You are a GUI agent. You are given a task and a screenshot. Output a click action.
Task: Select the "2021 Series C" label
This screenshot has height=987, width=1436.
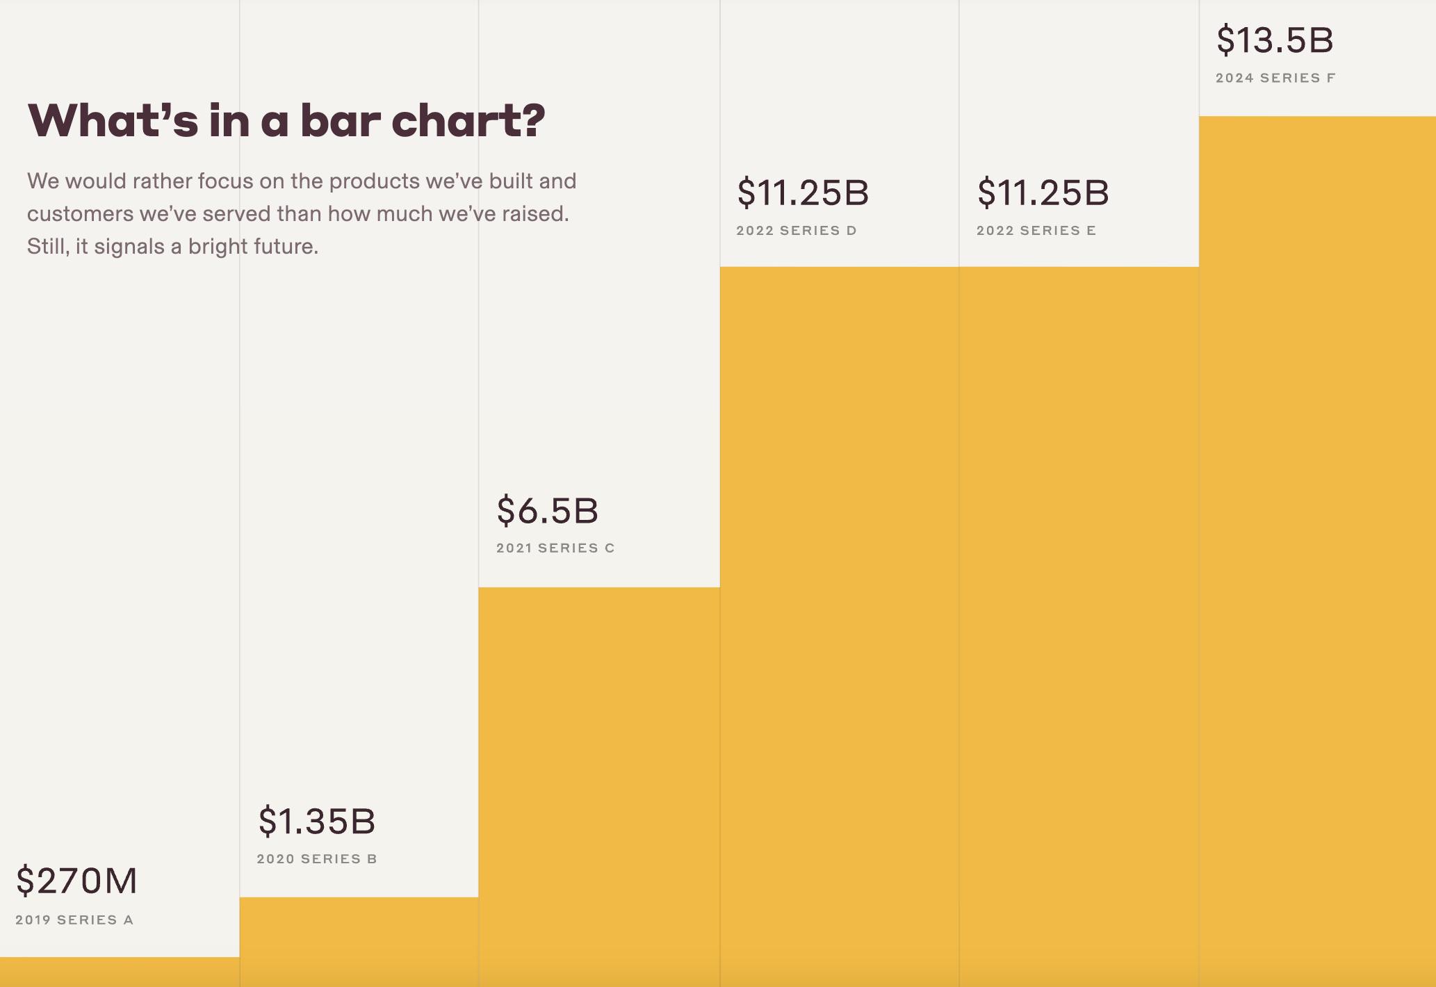(x=555, y=548)
